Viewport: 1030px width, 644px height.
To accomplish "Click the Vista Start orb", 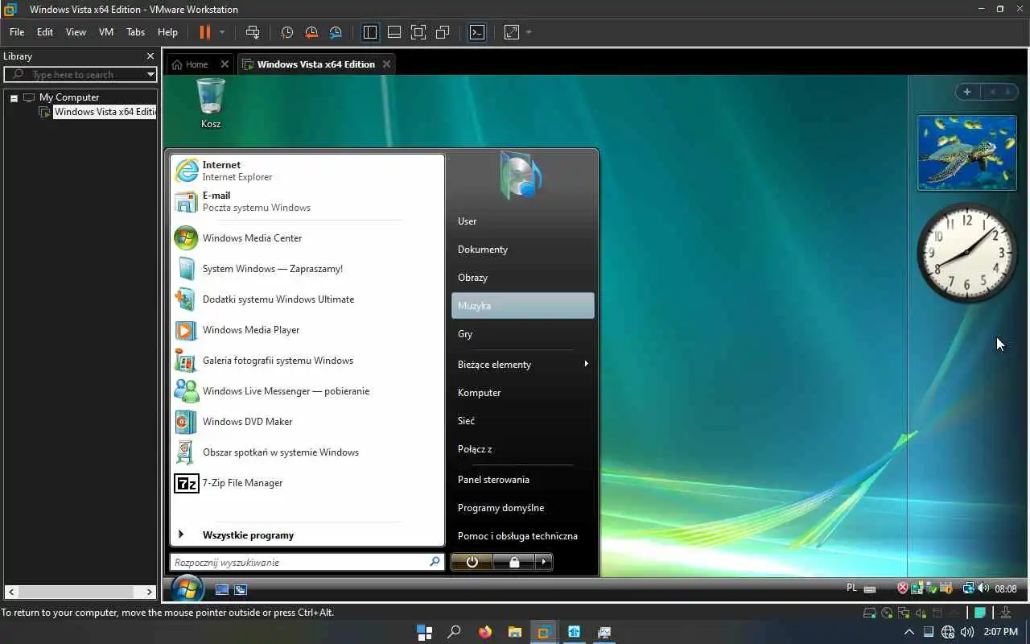I will [x=187, y=589].
